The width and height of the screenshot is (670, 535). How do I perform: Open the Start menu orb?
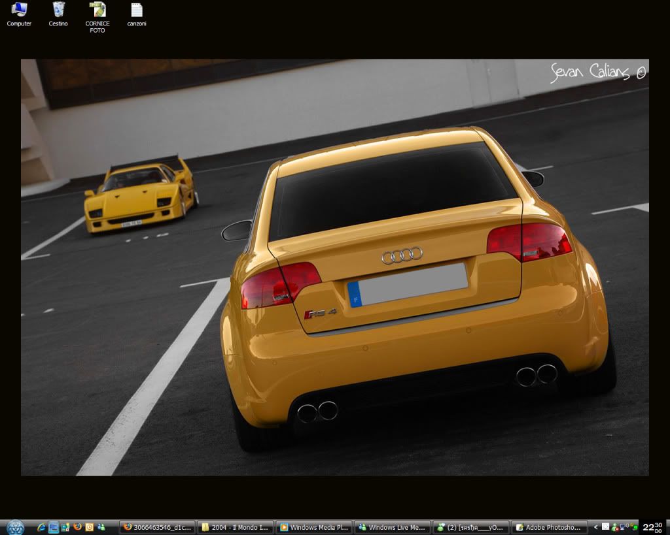16,527
